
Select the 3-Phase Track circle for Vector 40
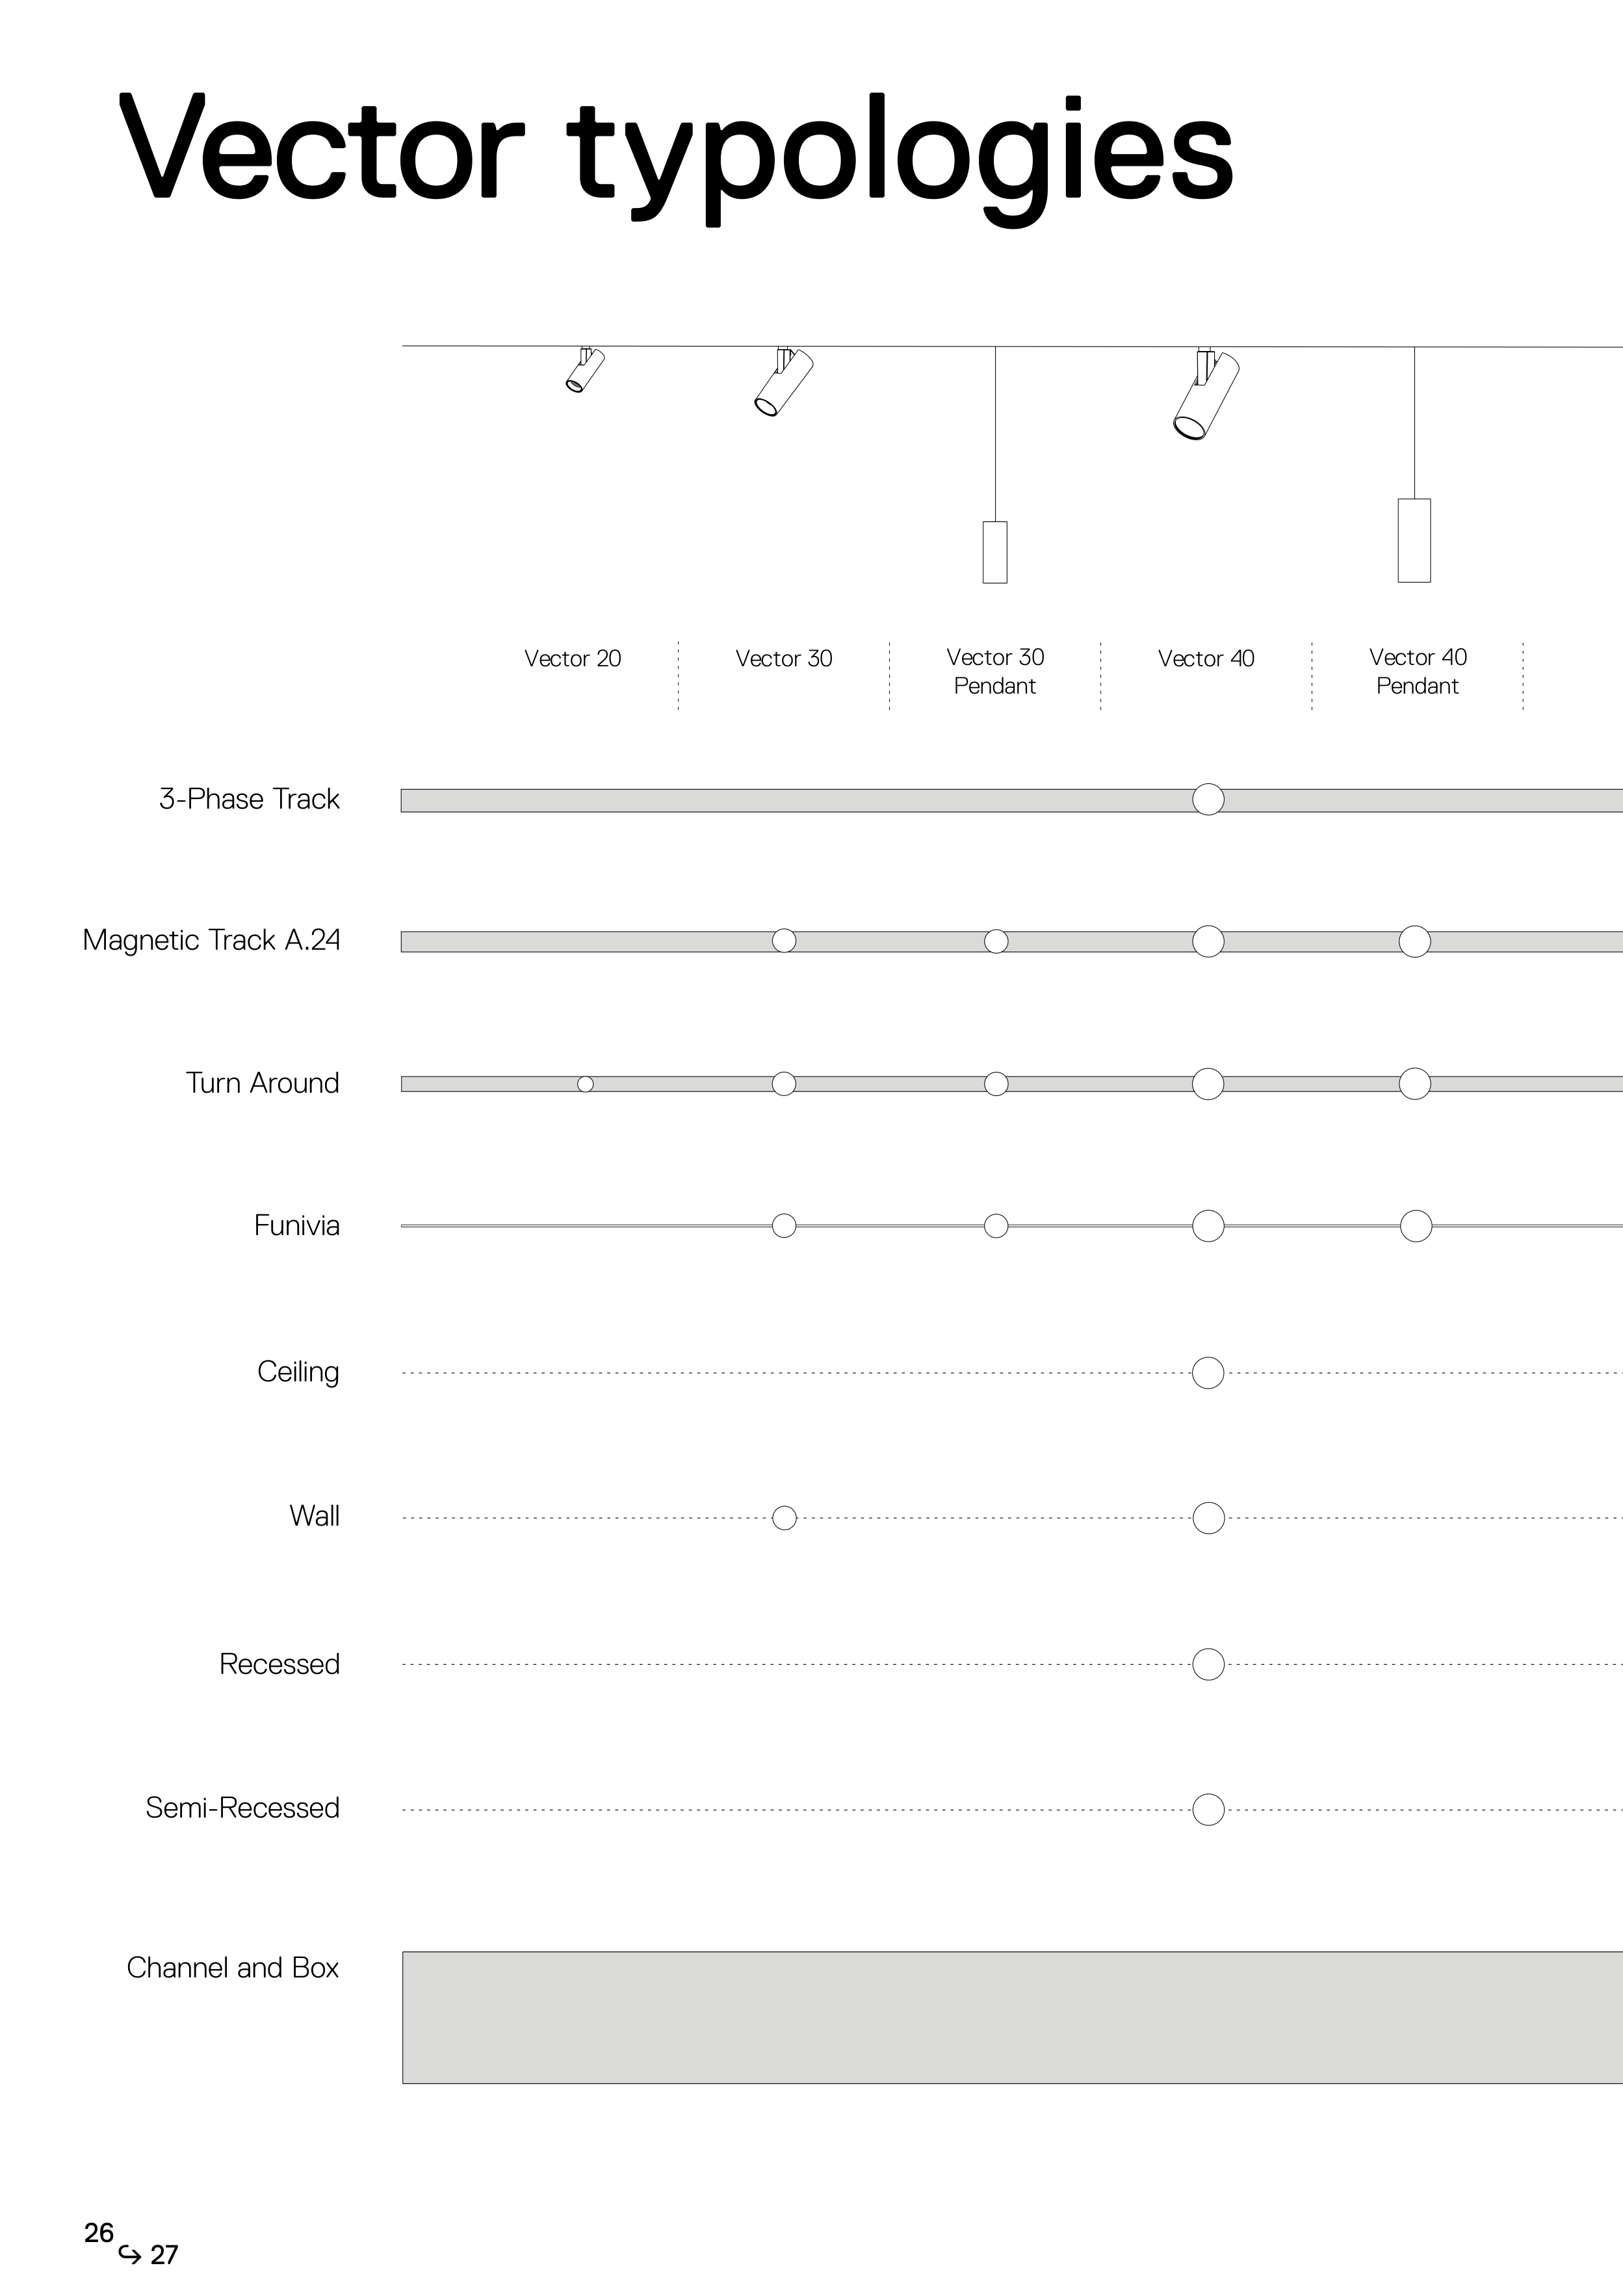pos(1208,800)
